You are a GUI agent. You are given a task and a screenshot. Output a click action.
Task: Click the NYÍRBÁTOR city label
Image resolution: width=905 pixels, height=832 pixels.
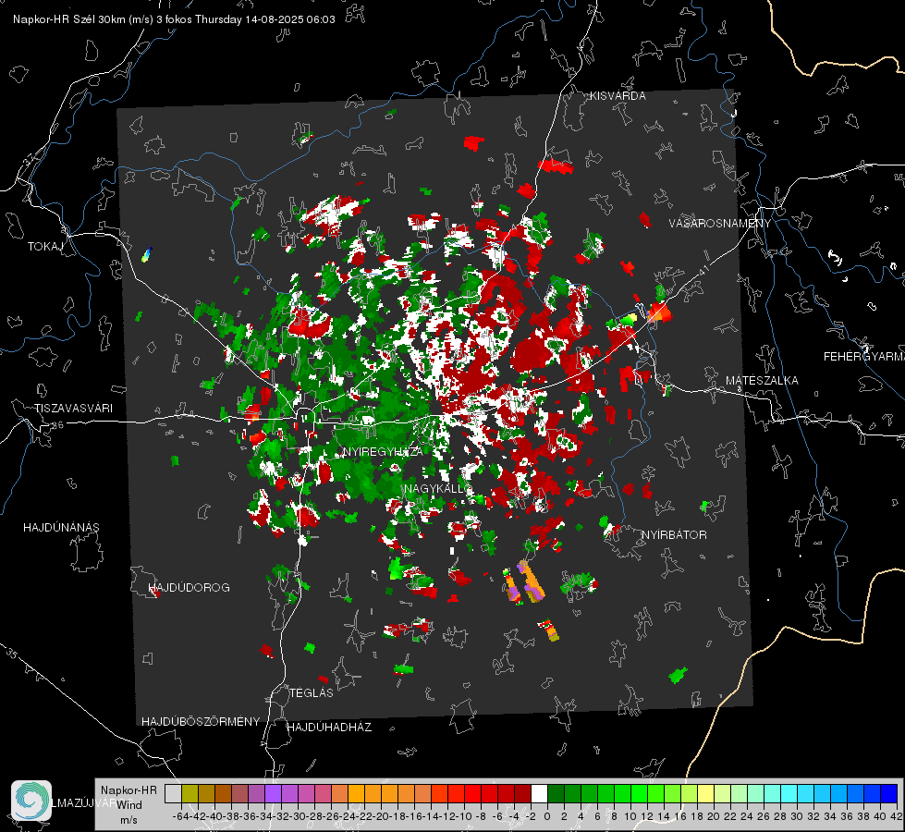[674, 535]
